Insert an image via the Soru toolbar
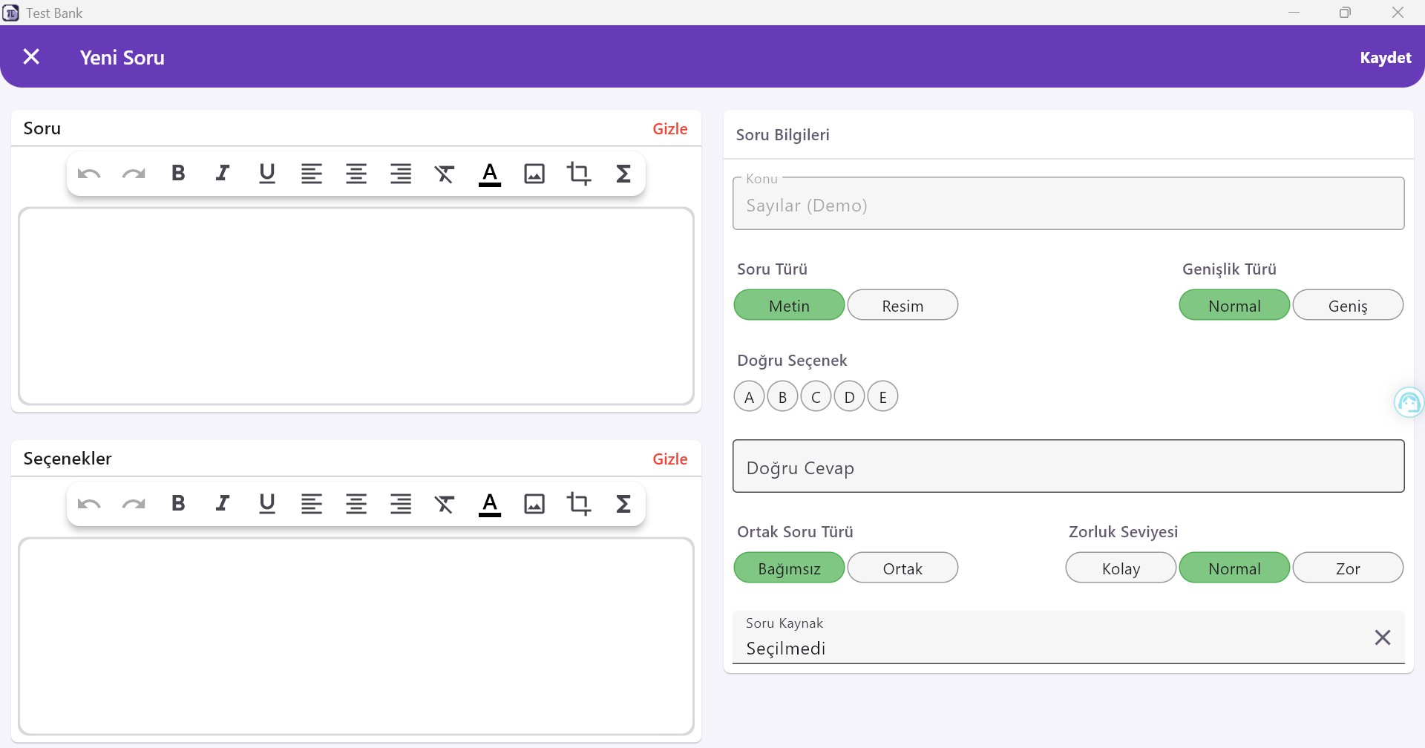Image resolution: width=1425 pixels, height=748 pixels. 534,173
